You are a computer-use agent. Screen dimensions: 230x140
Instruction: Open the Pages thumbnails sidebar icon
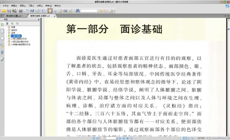[2, 31]
